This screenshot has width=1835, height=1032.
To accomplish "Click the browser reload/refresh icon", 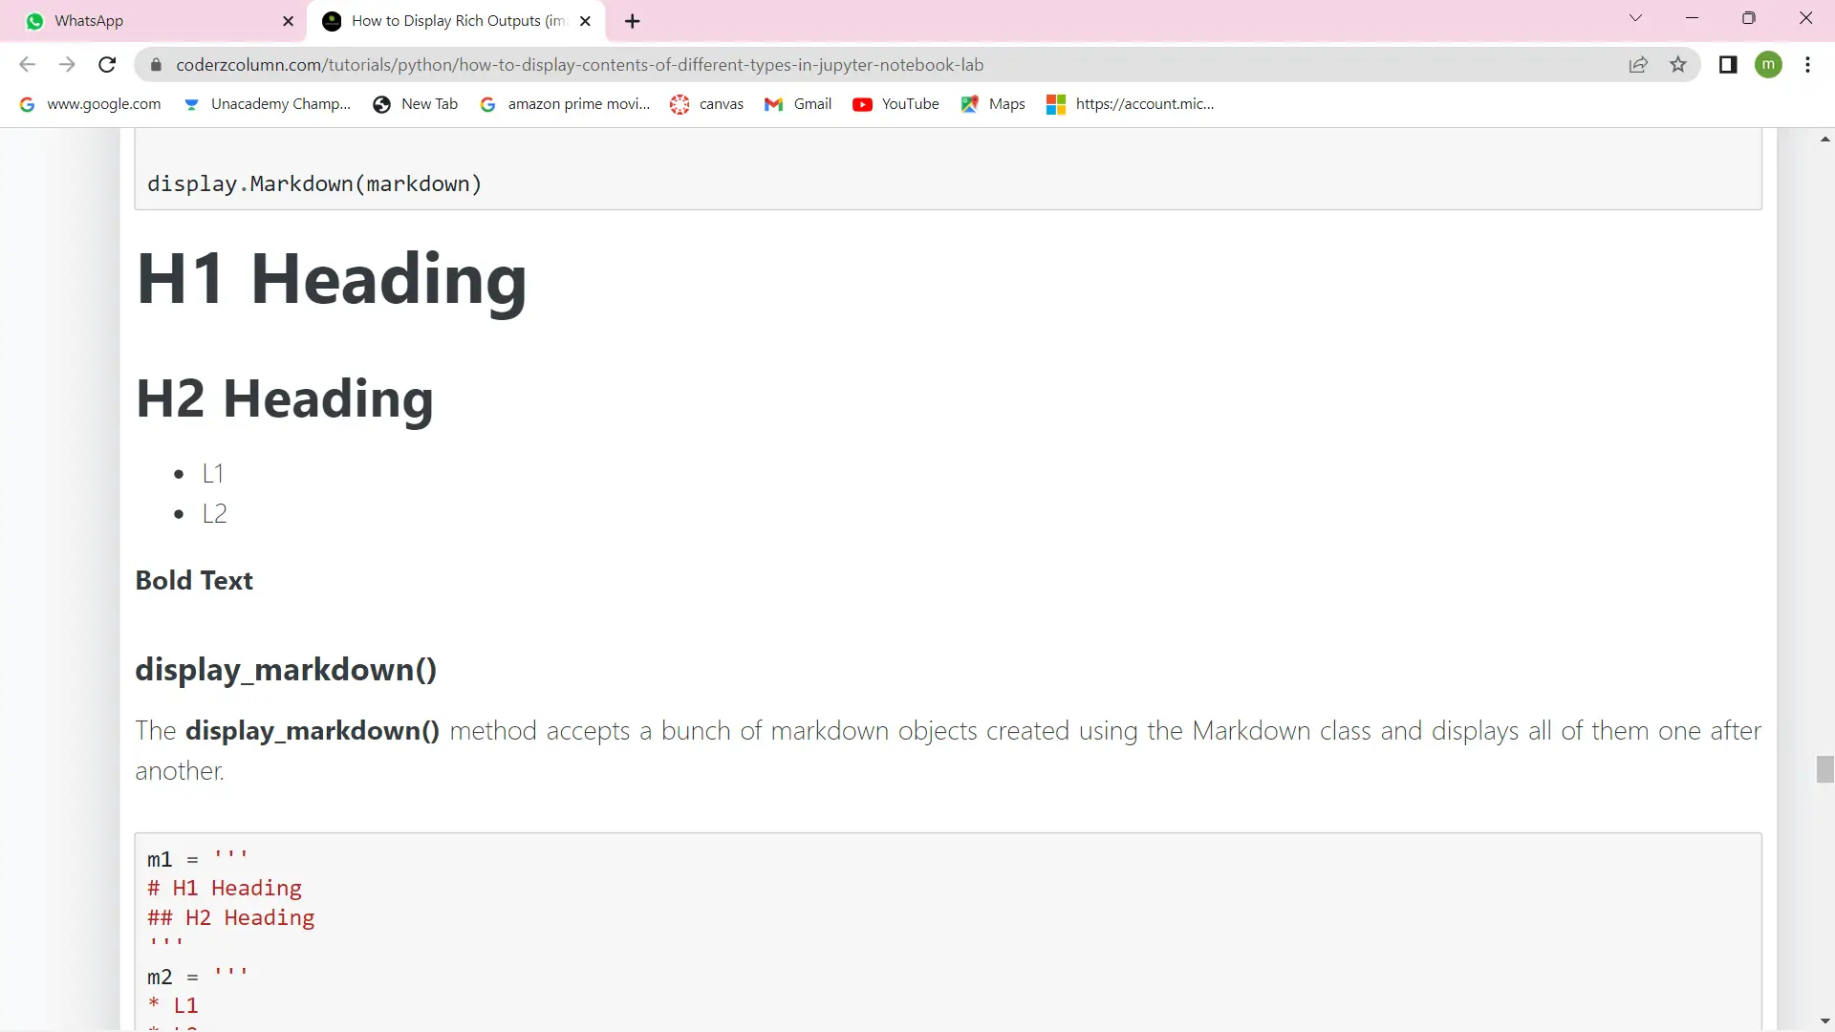I will [x=107, y=66].
